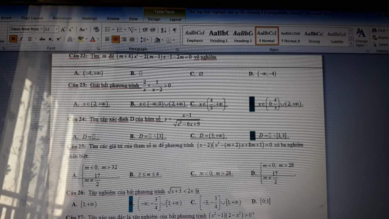389x219 pixels.
Task: Expand borders dropdown arrow
Action: click(x=174, y=40)
